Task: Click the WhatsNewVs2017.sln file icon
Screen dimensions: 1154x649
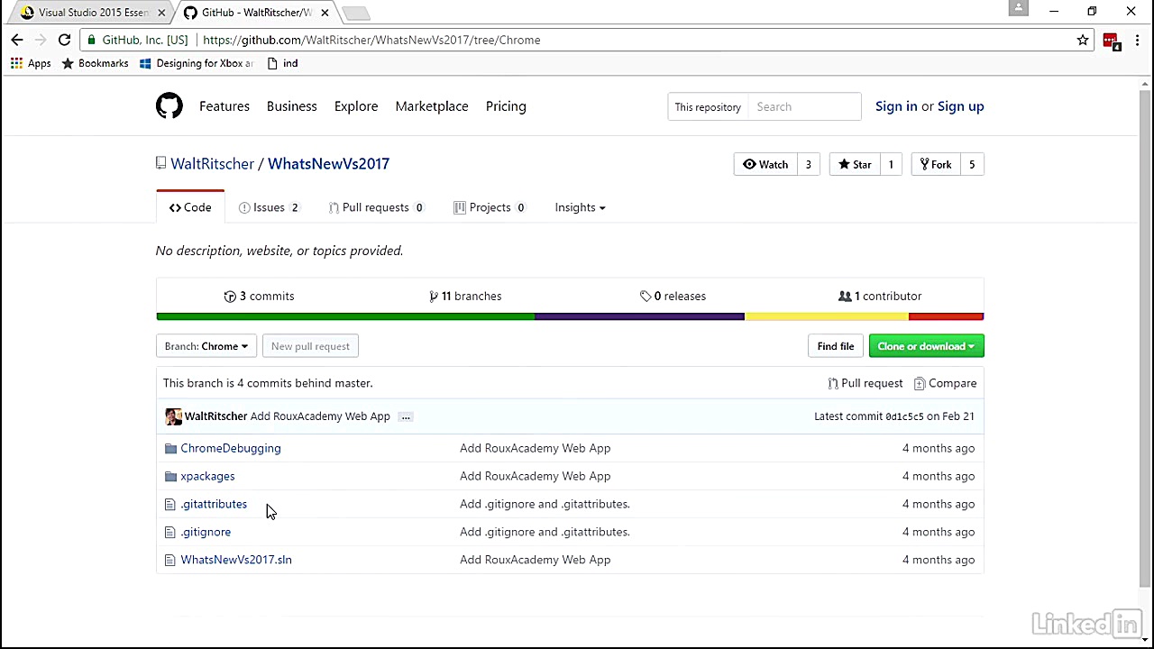Action: (169, 560)
